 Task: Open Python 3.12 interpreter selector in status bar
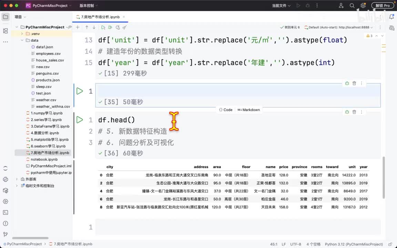tap(354, 244)
